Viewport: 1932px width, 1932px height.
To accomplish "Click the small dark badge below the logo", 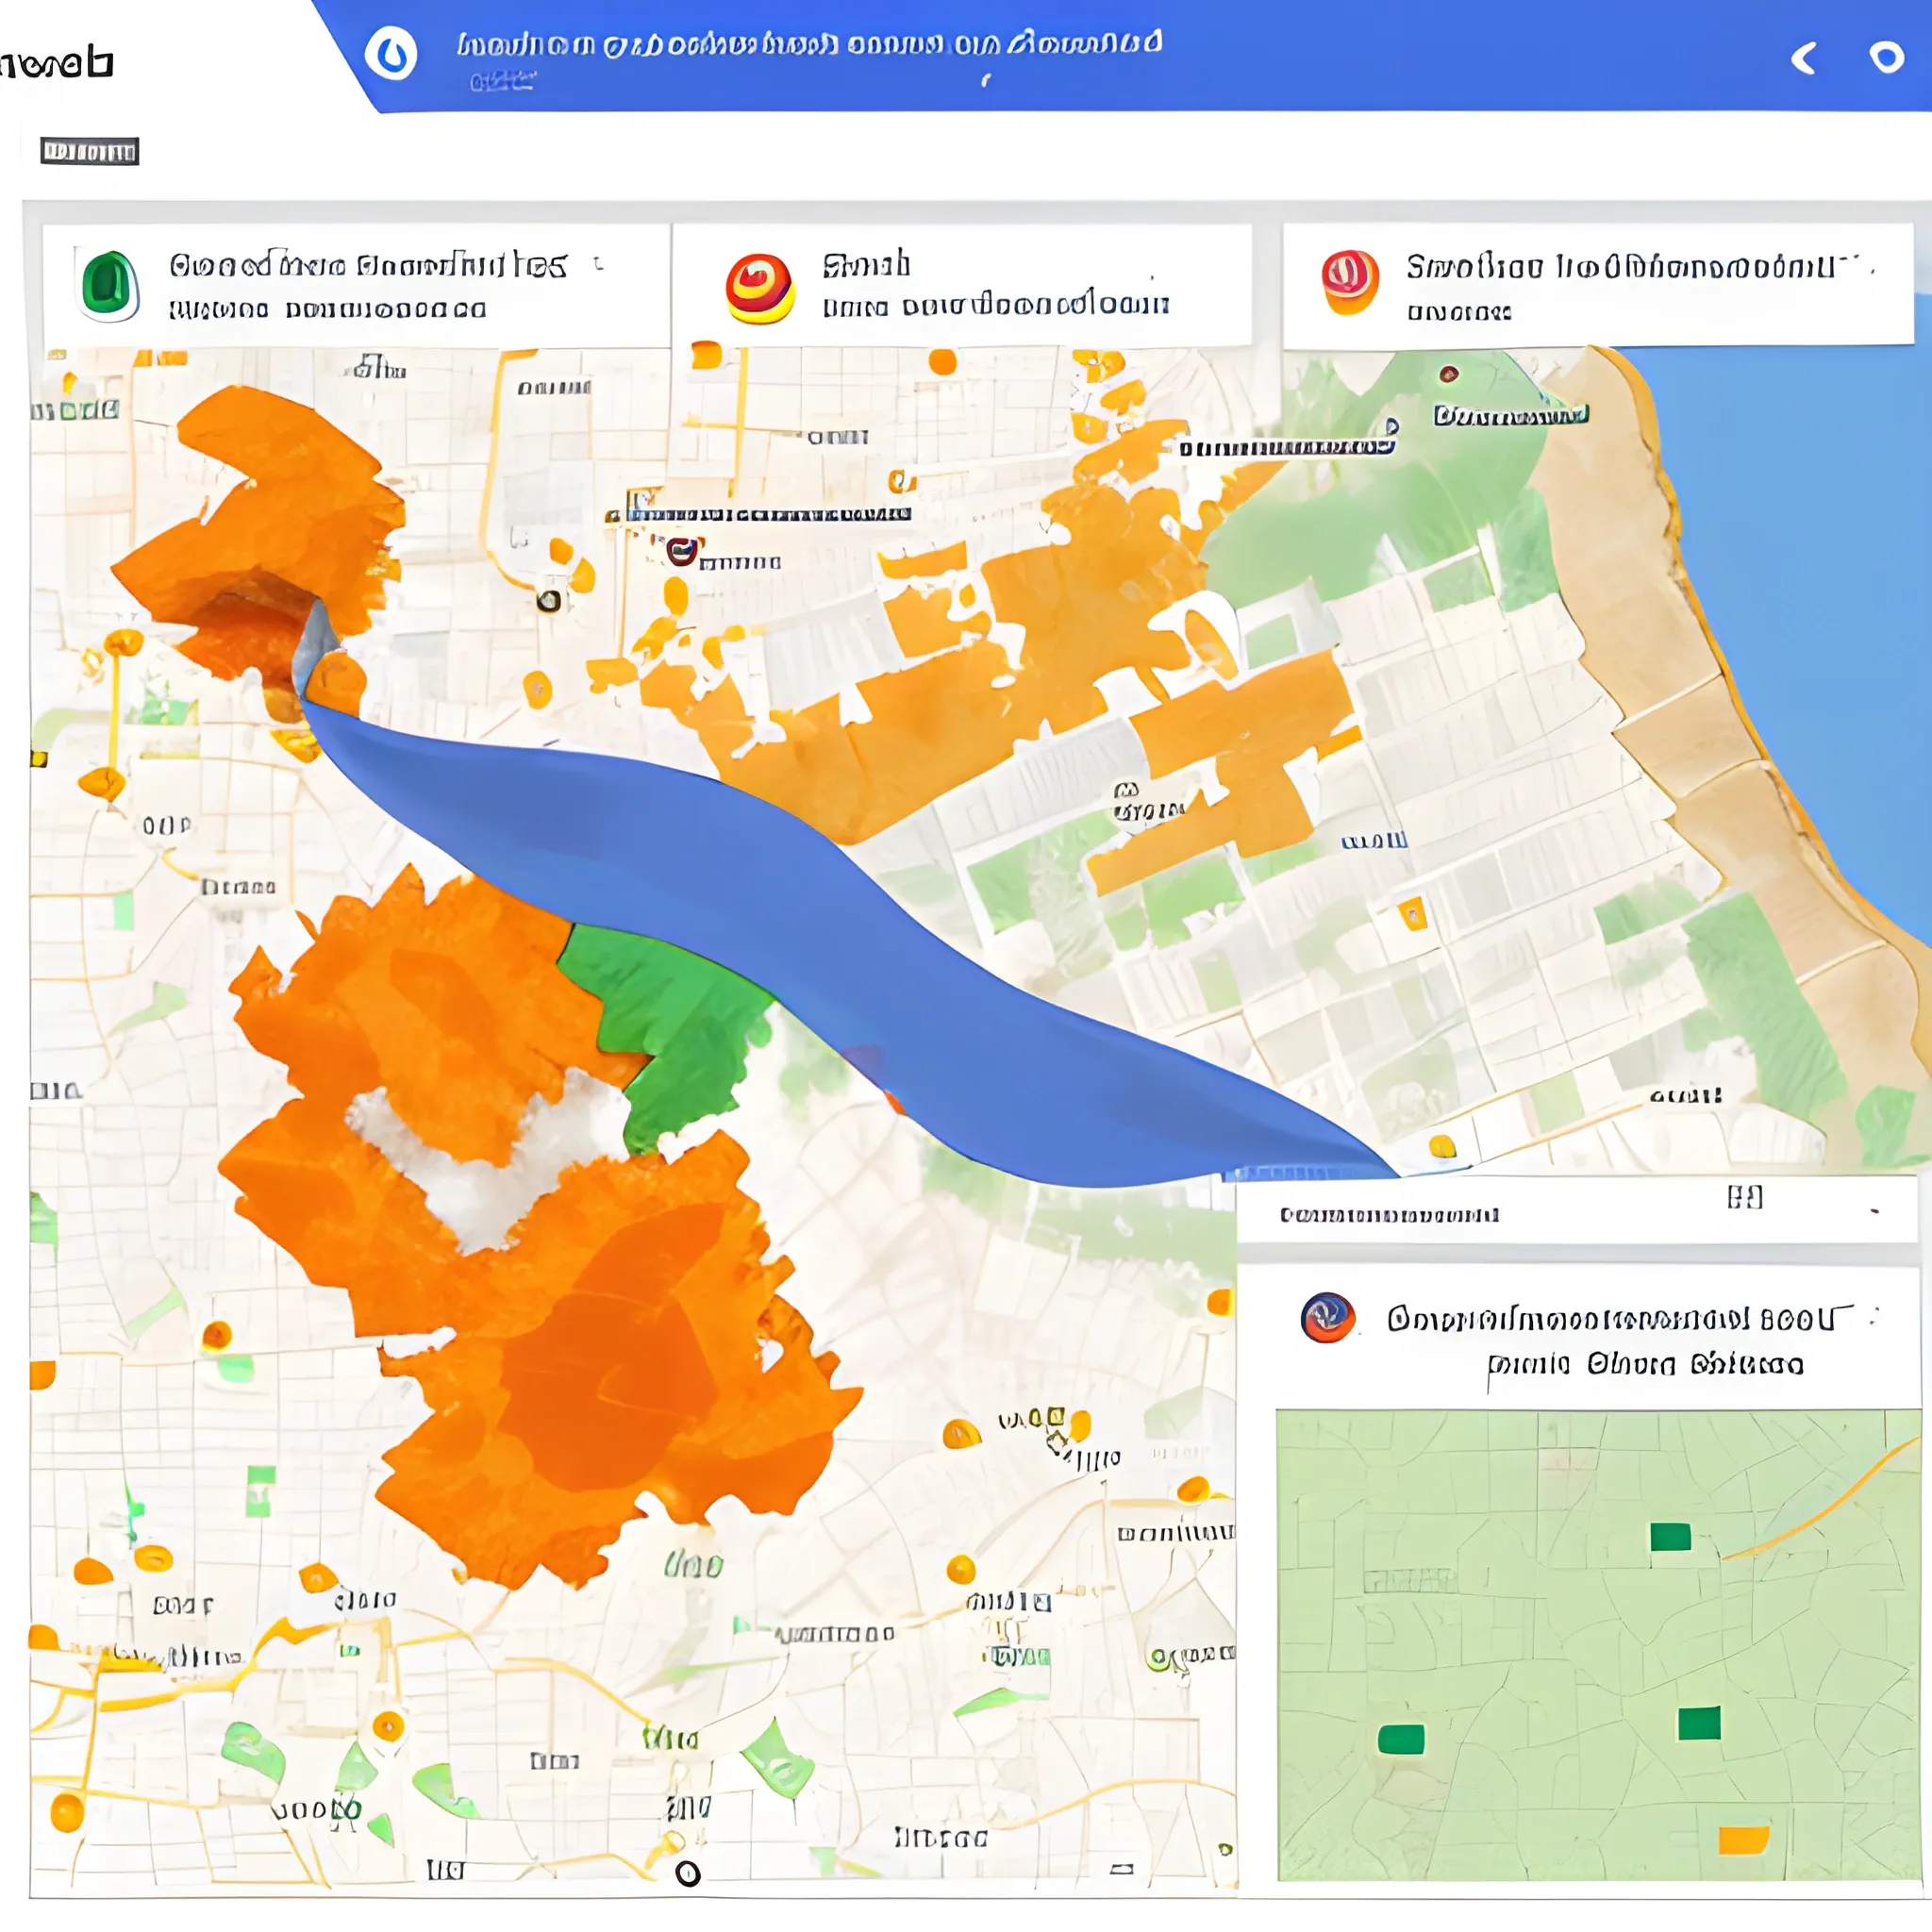I will (x=89, y=152).
